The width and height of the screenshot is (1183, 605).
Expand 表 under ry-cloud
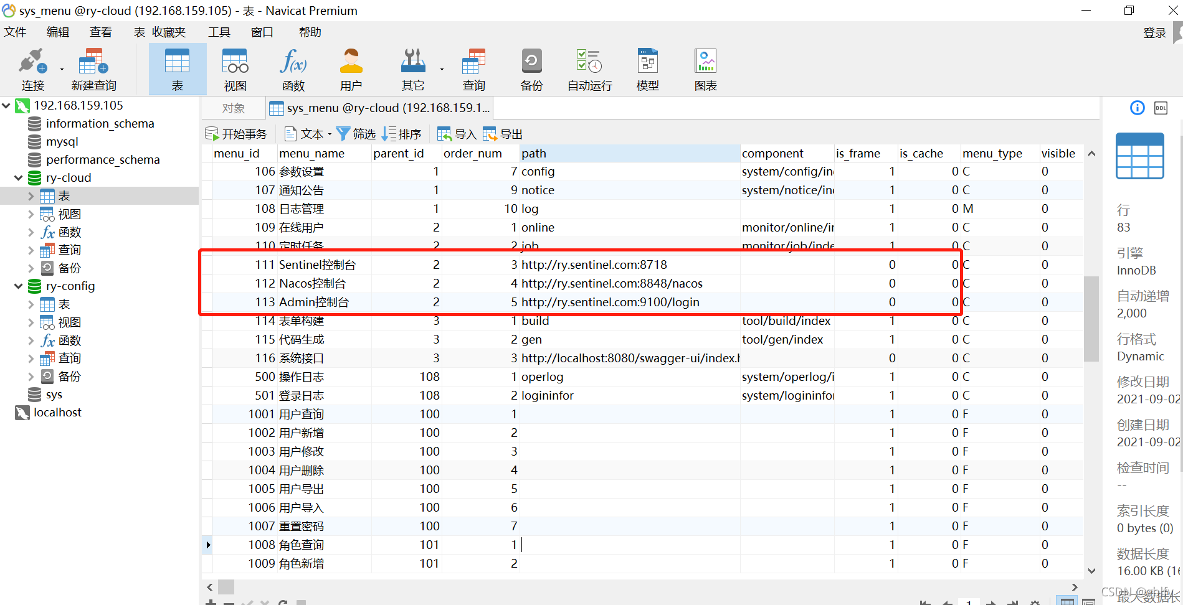[x=31, y=196]
